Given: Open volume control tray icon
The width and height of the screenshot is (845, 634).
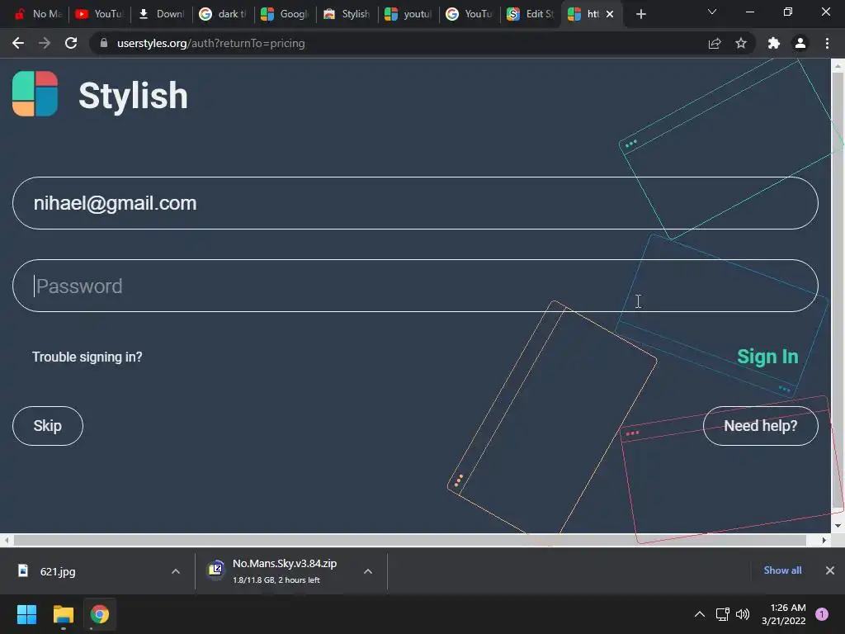Looking at the screenshot, I should [743, 614].
